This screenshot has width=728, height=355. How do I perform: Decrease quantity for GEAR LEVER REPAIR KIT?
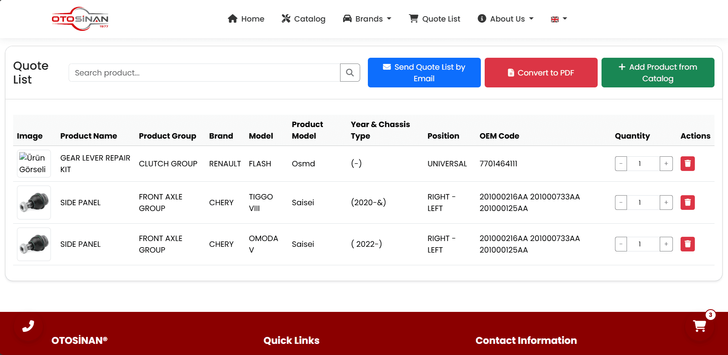(x=621, y=164)
